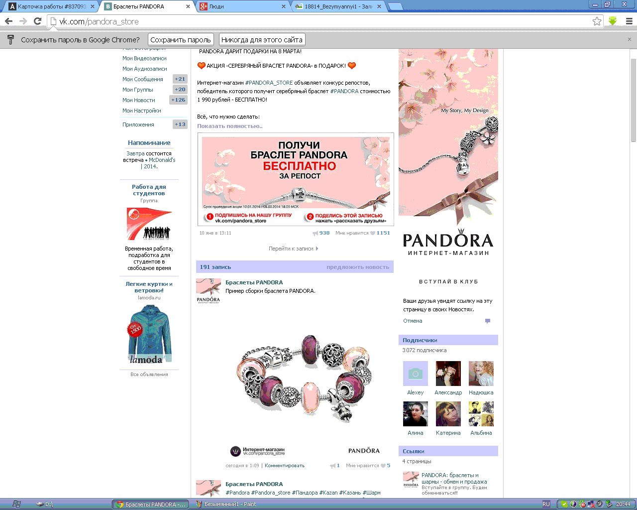The width and height of the screenshot is (637, 510).
Task: Go back with the browser back arrow
Action: click(x=8, y=21)
